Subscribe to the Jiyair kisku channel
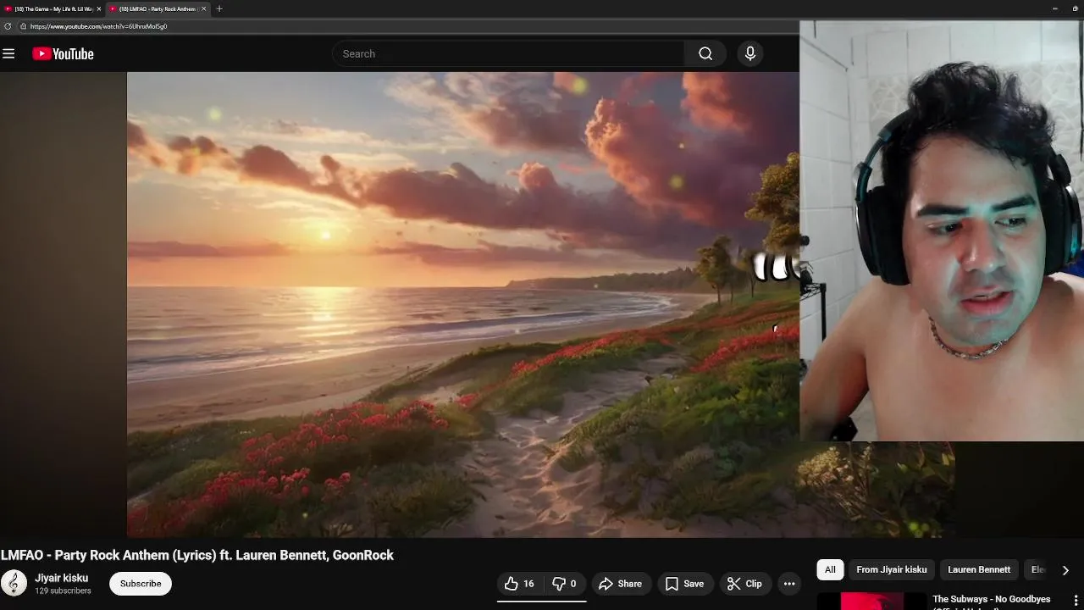1084x610 pixels. click(x=141, y=584)
